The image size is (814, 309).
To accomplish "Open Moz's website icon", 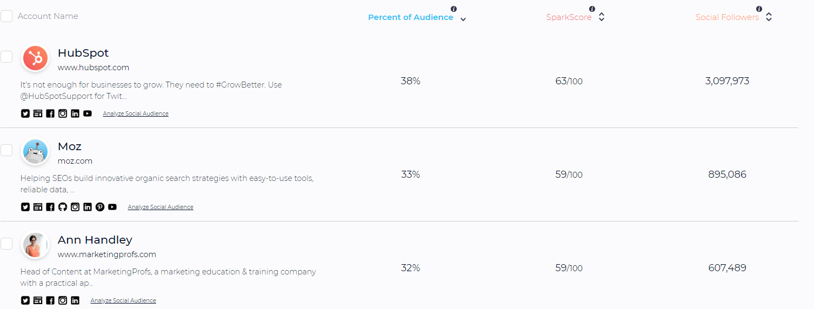I will point(38,207).
